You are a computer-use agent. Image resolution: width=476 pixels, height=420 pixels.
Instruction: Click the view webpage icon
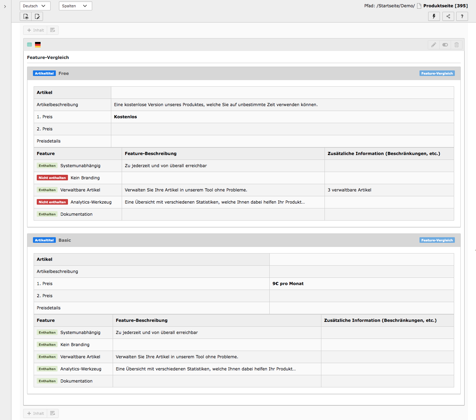point(26,16)
